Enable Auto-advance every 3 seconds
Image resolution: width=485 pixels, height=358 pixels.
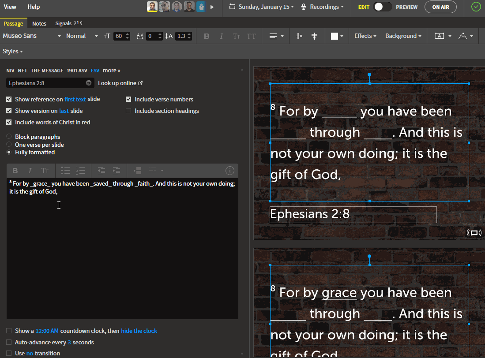pos(9,342)
